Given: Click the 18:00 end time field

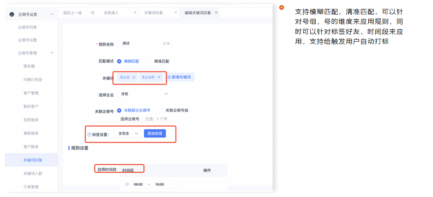Looking at the screenshot, I should tap(160, 184).
